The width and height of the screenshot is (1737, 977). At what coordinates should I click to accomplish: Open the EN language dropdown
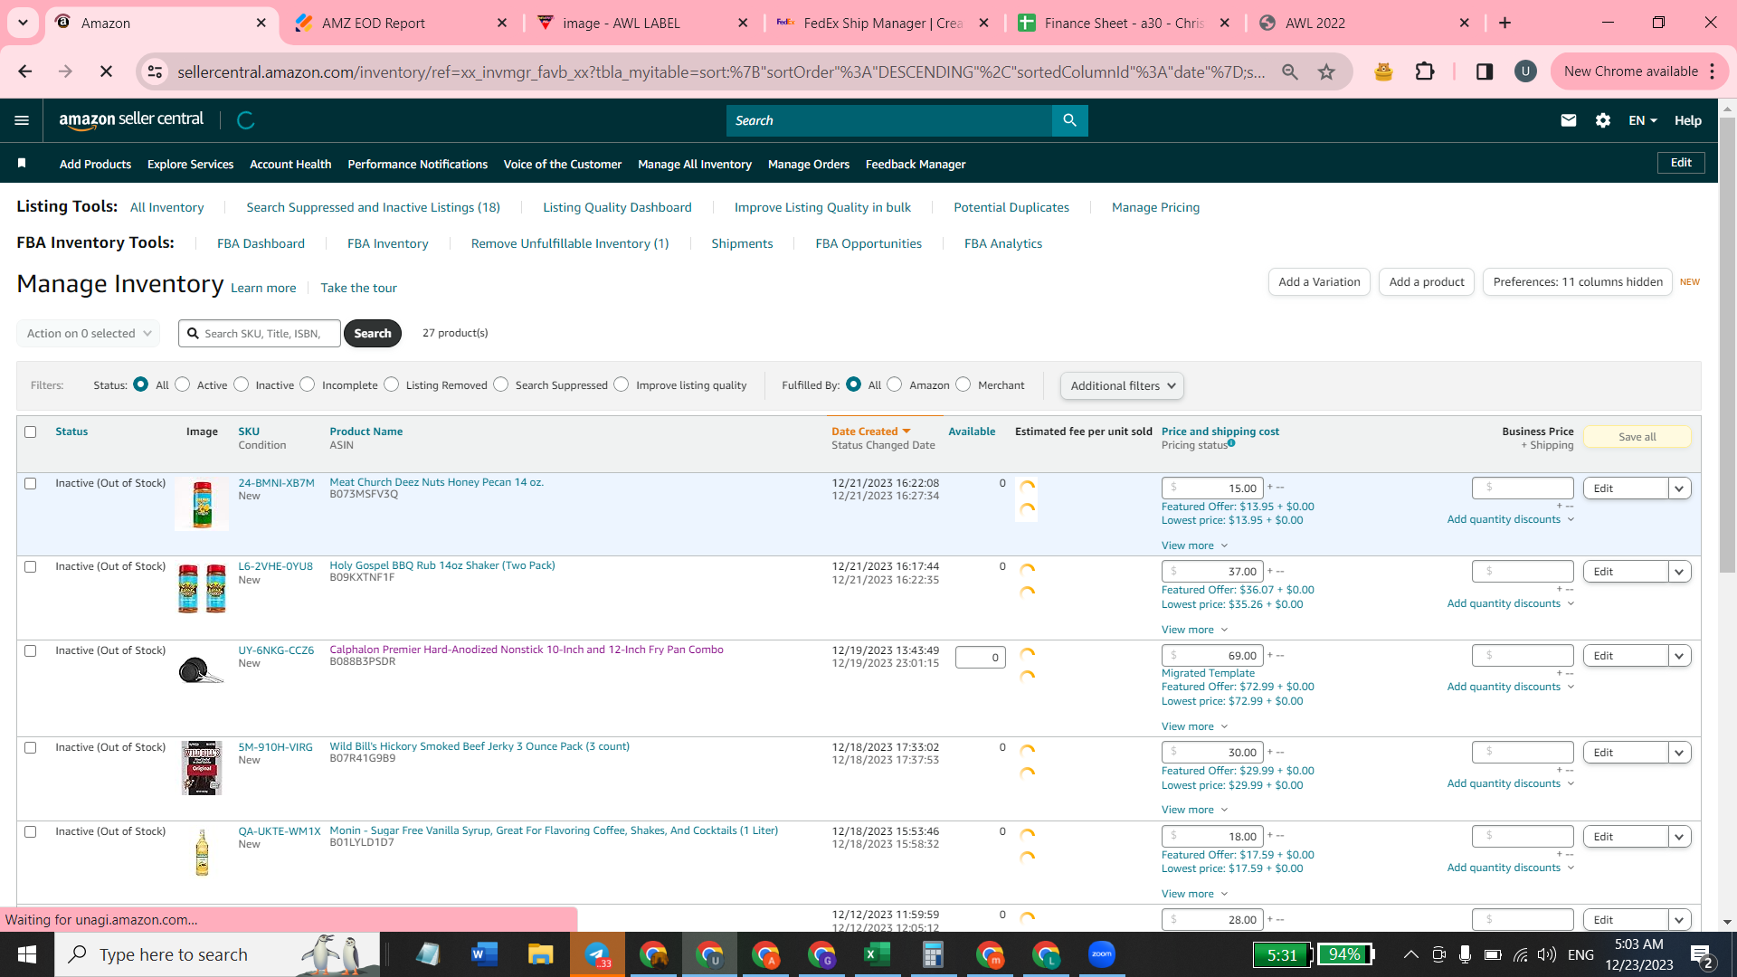(1643, 120)
